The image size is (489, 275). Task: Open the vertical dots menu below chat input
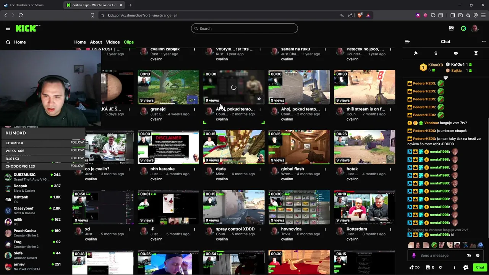coord(454,267)
